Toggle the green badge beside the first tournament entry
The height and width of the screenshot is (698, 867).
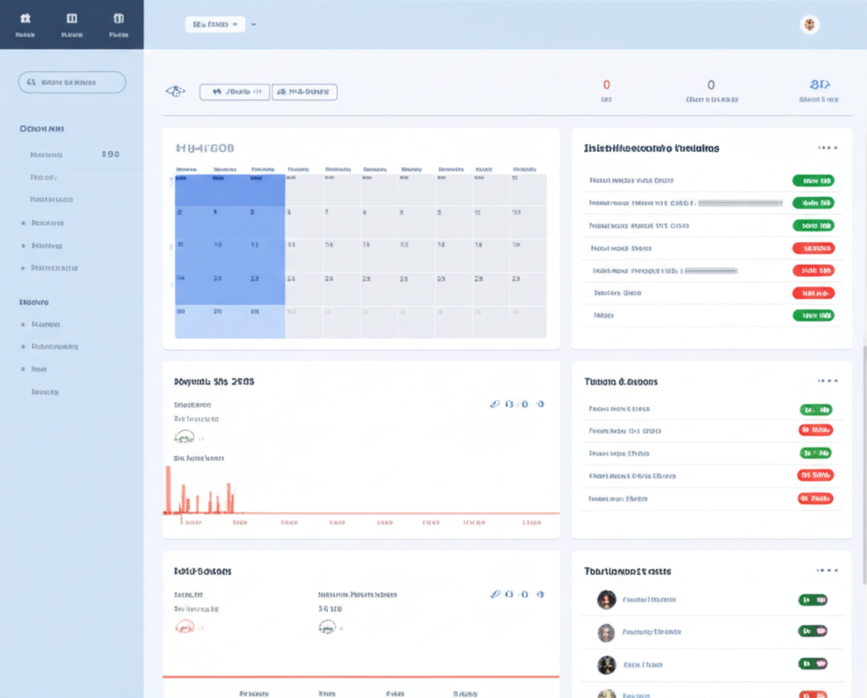coord(812,599)
